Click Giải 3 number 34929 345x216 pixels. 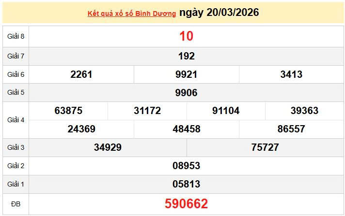[108, 147]
